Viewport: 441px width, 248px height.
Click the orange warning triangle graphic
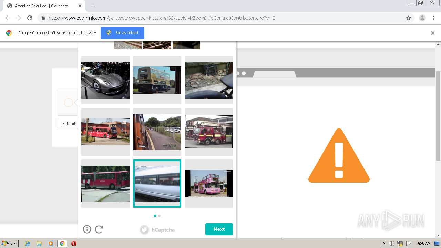click(x=339, y=155)
